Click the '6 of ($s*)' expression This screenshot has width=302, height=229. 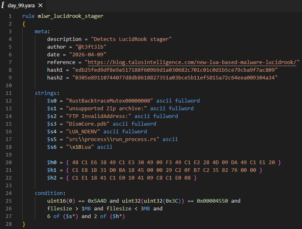63,216
